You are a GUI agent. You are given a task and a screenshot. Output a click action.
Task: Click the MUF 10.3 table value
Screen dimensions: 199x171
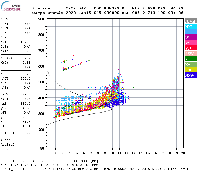point(14,165)
